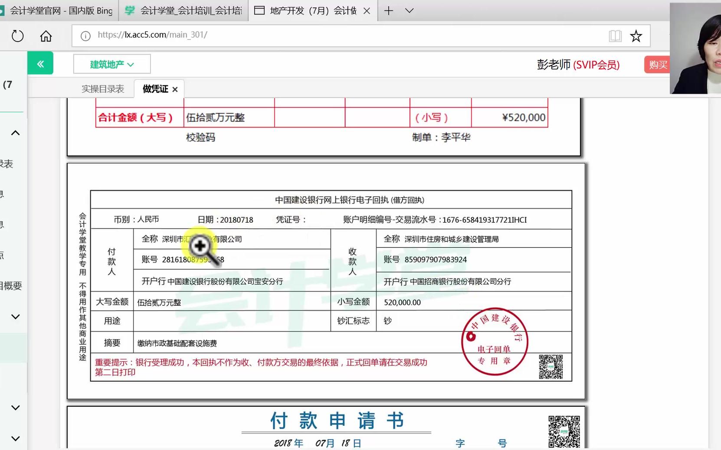
Task: Add this page to favorites via star icon
Action: click(635, 36)
